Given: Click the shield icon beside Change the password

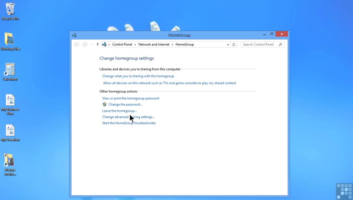Looking at the screenshot, I should (104, 105).
